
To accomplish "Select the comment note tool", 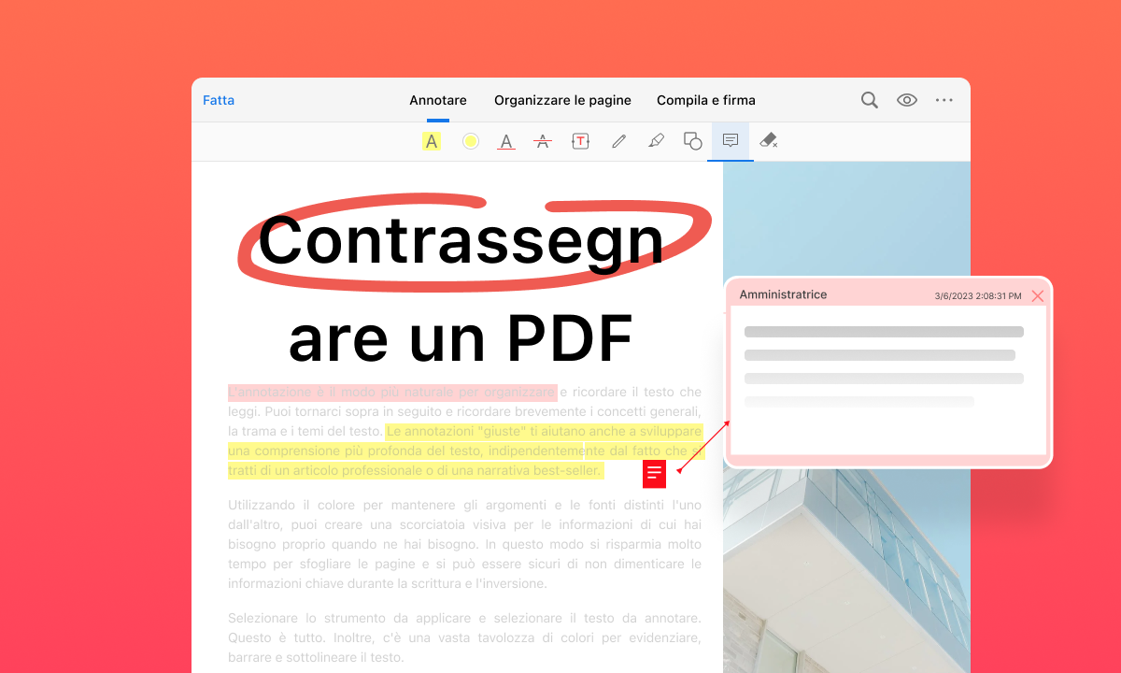I will click(730, 141).
